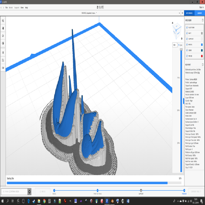The width and height of the screenshot is (205, 205).
Task: Click the red Pause color swatch
Action: [202, 56]
